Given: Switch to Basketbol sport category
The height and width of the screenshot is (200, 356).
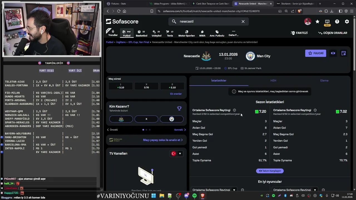Looking at the screenshot, I should [142, 33].
